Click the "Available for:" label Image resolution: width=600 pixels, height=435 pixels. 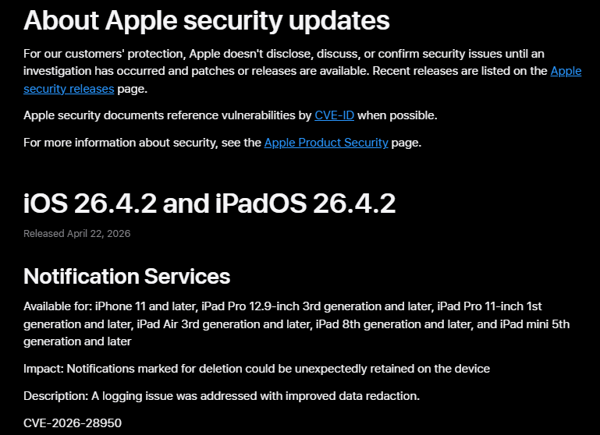coord(57,306)
